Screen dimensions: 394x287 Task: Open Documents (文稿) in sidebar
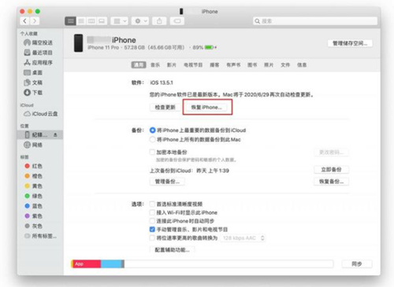point(33,83)
